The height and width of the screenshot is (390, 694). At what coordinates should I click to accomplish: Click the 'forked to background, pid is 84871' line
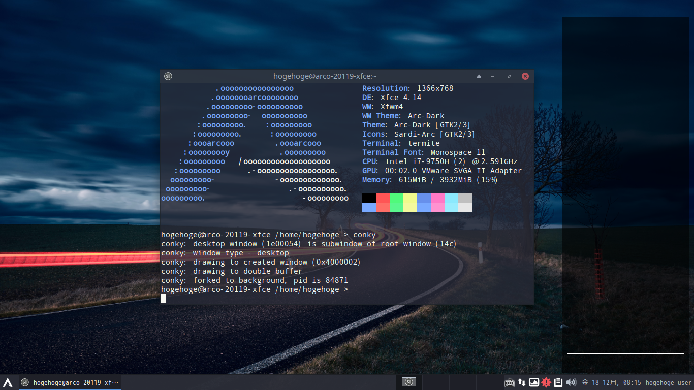pyautogui.click(x=255, y=280)
